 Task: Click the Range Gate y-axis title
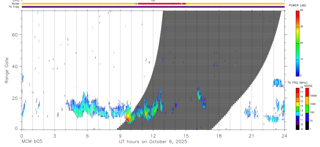click(x=7, y=71)
